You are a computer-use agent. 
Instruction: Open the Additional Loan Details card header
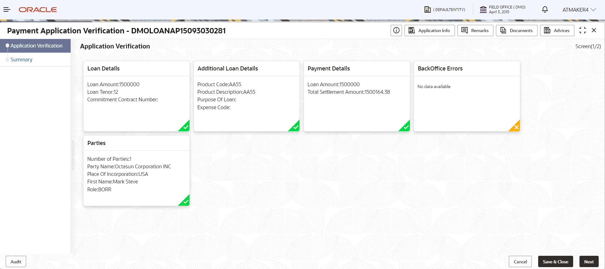point(247,69)
